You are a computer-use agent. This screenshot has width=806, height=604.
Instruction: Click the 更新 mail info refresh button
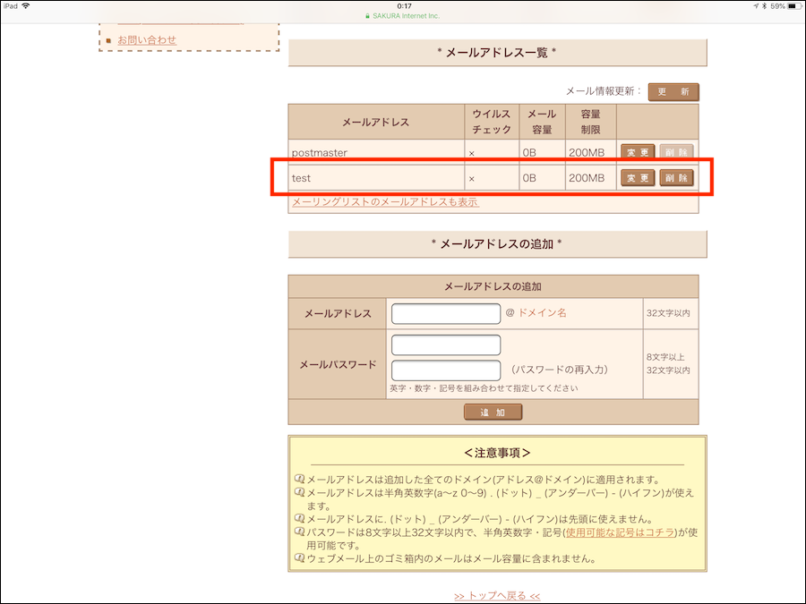coord(673,92)
